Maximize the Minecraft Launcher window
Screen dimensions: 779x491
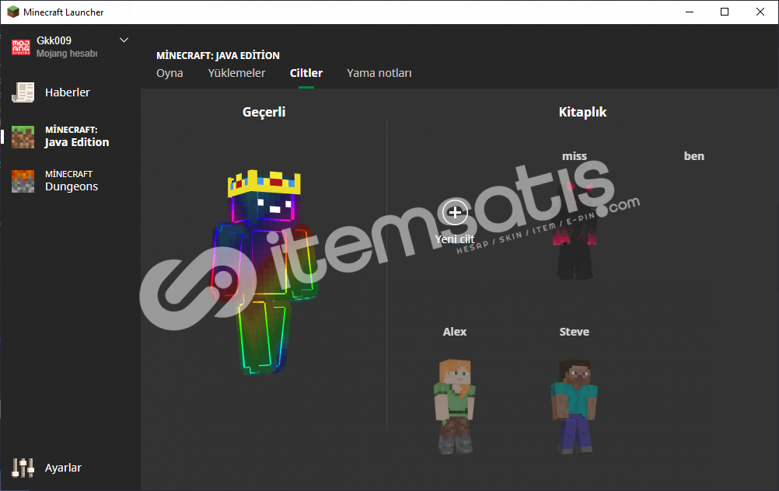tap(725, 12)
